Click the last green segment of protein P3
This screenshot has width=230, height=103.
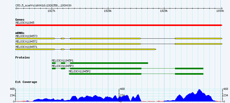[x=189, y=68]
